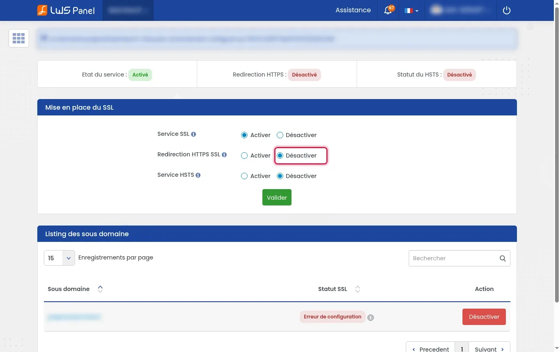Viewport: 560px width, 352px height.
Task: Open the blurred user account menu
Action: [x=460, y=10]
